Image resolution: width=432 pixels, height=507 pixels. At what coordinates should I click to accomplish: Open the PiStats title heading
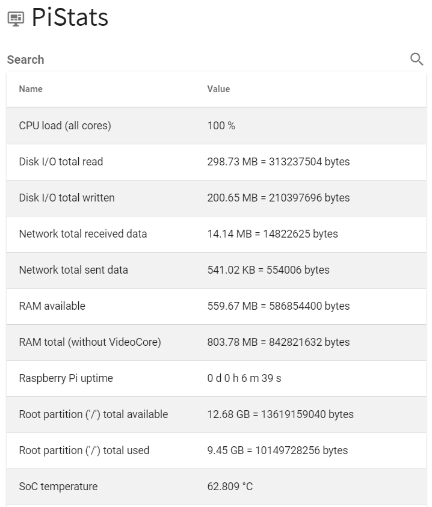[70, 17]
